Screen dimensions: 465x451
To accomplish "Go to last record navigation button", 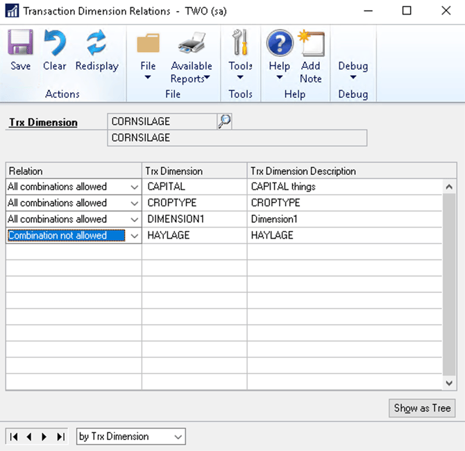I will click(x=60, y=436).
